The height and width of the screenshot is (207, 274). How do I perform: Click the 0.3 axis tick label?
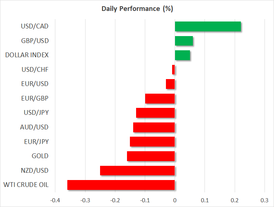click(x=265, y=200)
